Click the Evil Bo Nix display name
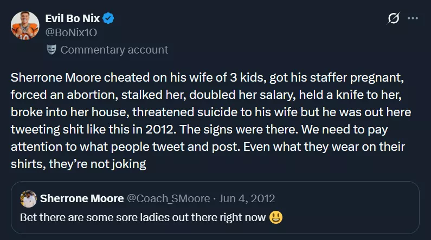 [73, 19]
